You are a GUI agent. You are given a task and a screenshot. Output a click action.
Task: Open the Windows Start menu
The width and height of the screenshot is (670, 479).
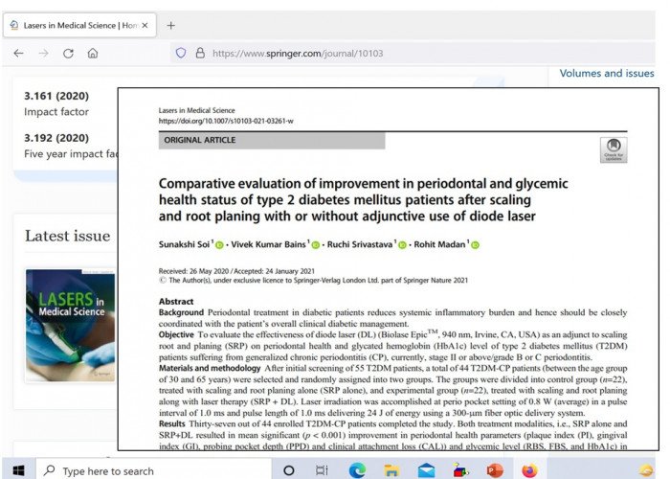tap(17, 470)
